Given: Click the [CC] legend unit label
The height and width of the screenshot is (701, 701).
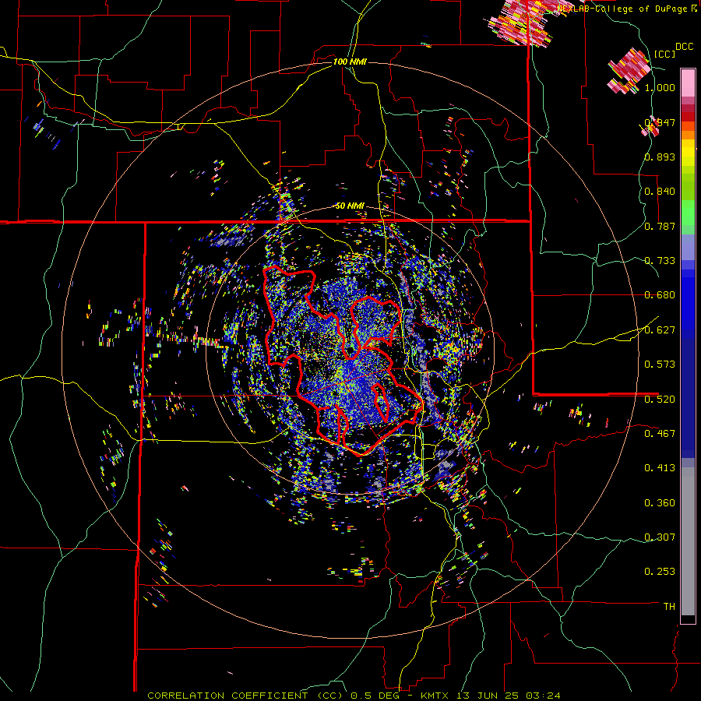Looking at the screenshot, I should [664, 54].
